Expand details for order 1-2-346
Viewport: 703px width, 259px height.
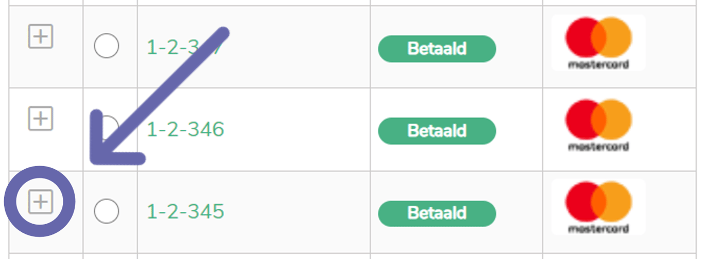pos(40,119)
